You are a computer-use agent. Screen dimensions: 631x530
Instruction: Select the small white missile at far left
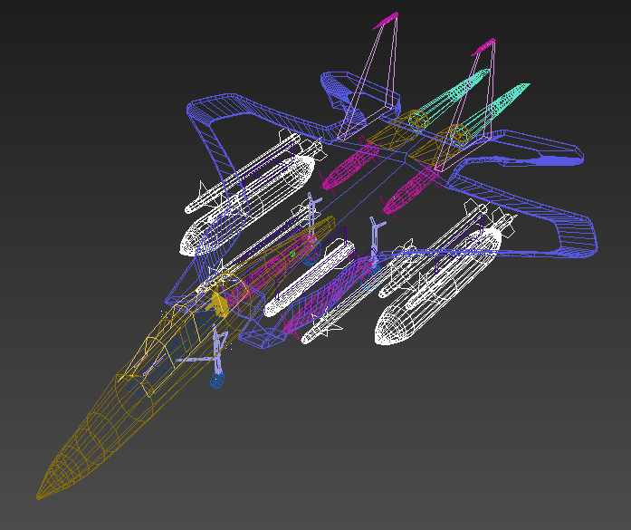click(x=204, y=199)
